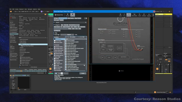Toggle the browser list/grid view icon

(x=86, y=18)
